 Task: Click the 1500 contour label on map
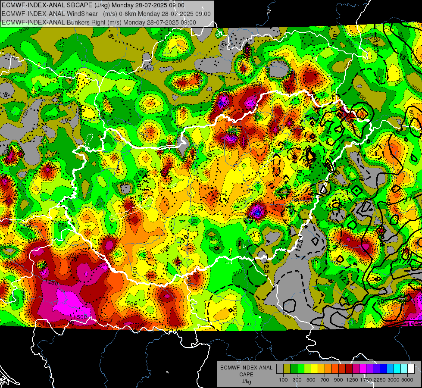pyautogui.click(x=80, y=317)
